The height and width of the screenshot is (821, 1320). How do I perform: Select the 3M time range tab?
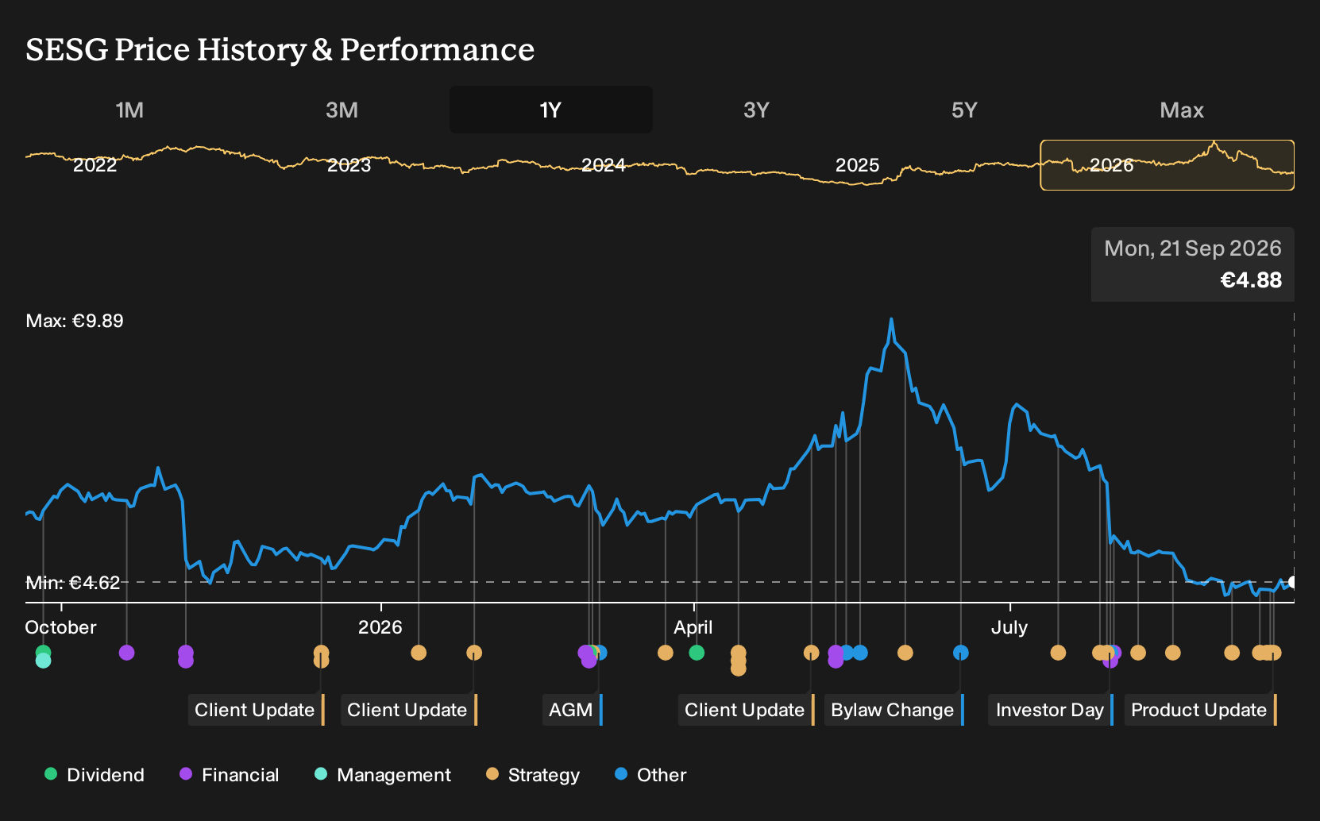(x=342, y=110)
